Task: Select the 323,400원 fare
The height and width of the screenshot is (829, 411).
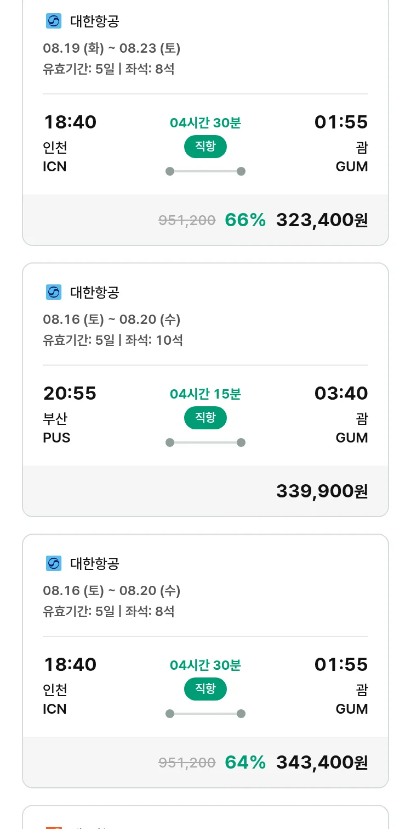Action: [x=322, y=220]
